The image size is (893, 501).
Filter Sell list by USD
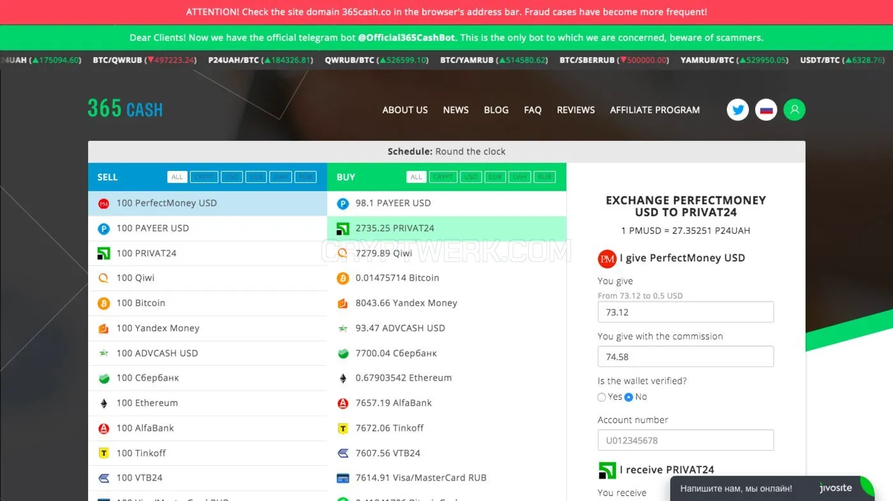tap(232, 177)
